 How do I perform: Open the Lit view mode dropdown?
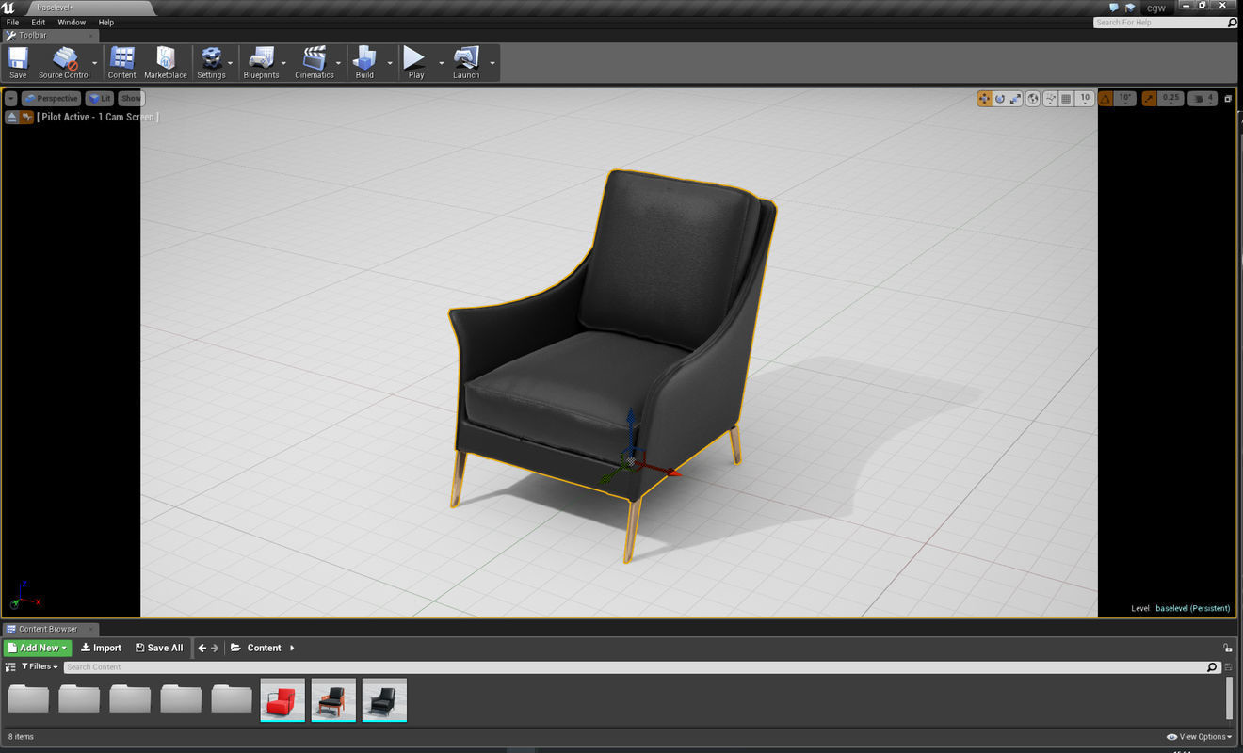coord(99,98)
